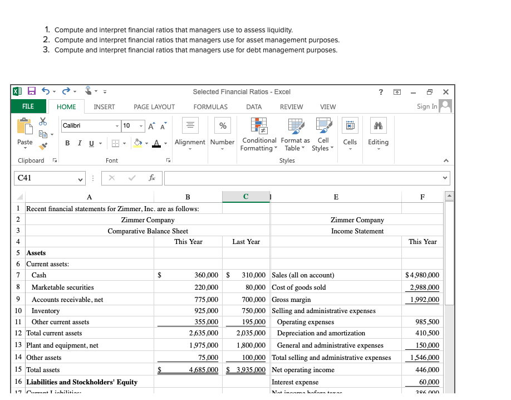511x400 pixels.
Task: Open Font dialog launcher
Action: (x=168, y=160)
